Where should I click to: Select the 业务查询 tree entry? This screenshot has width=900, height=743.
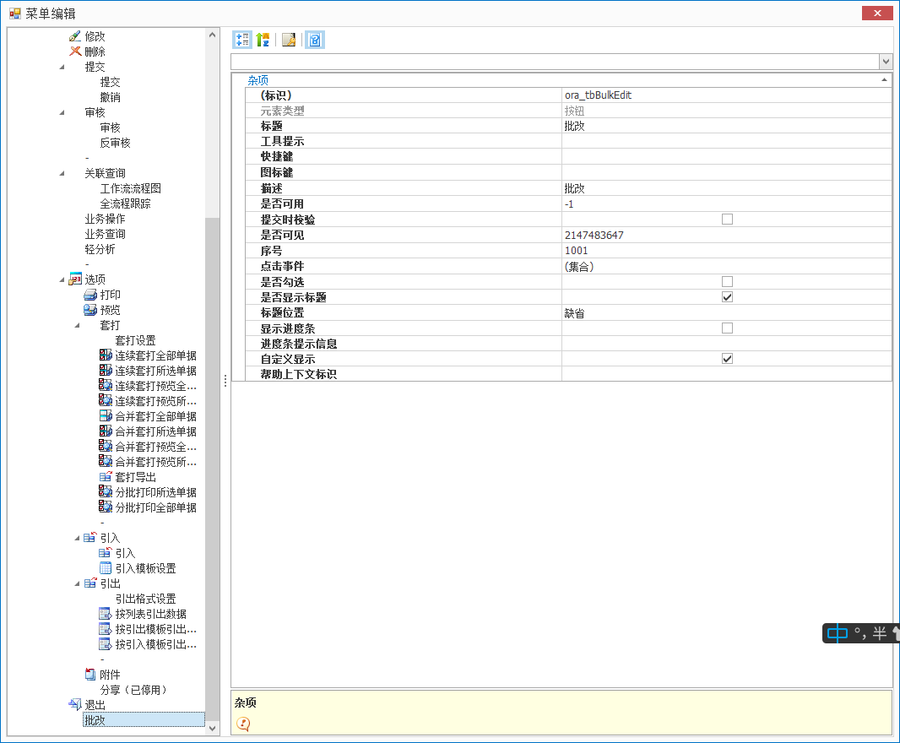point(105,234)
